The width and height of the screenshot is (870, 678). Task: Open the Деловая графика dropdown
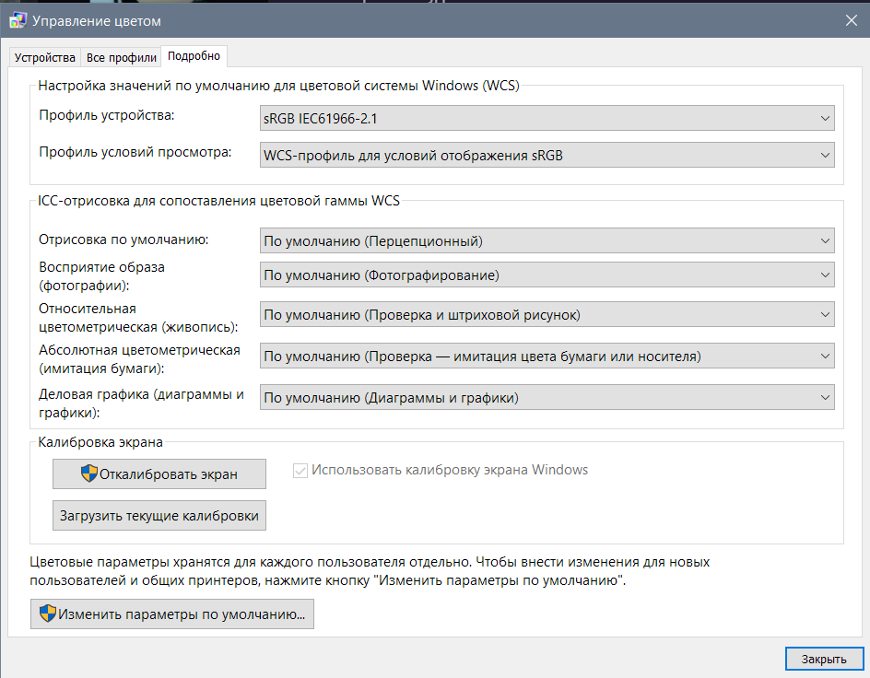(x=547, y=398)
